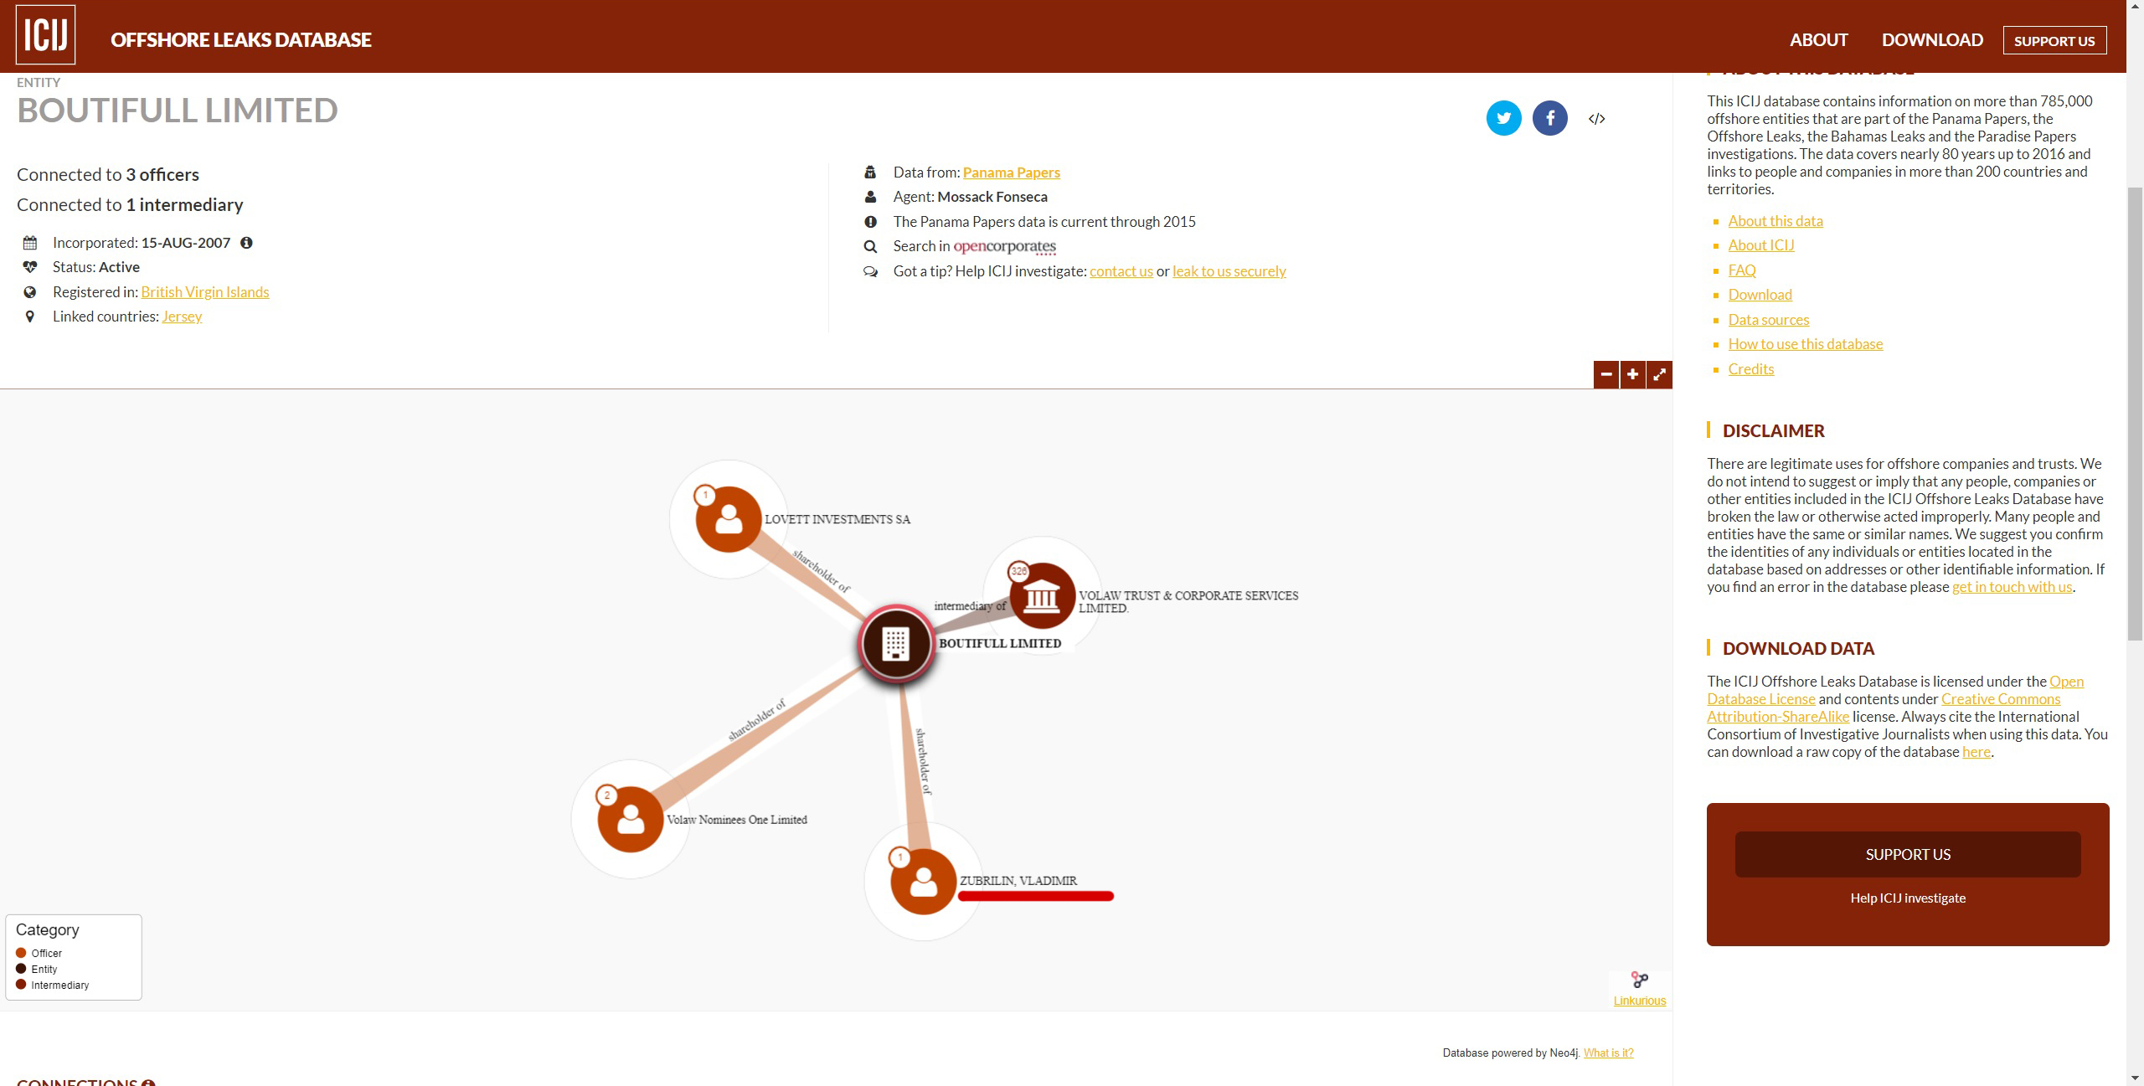Click the get in touch with us link

2012,587
